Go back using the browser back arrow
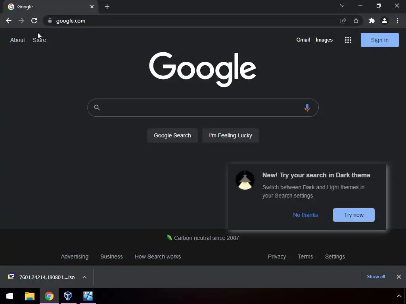 [x=9, y=21]
